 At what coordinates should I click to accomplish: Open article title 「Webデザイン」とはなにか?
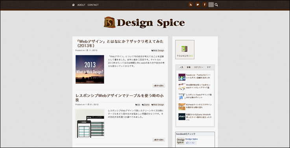click(120, 43)
